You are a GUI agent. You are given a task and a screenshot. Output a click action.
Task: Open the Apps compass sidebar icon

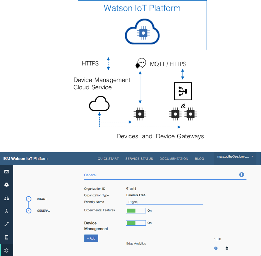(7, 211)
